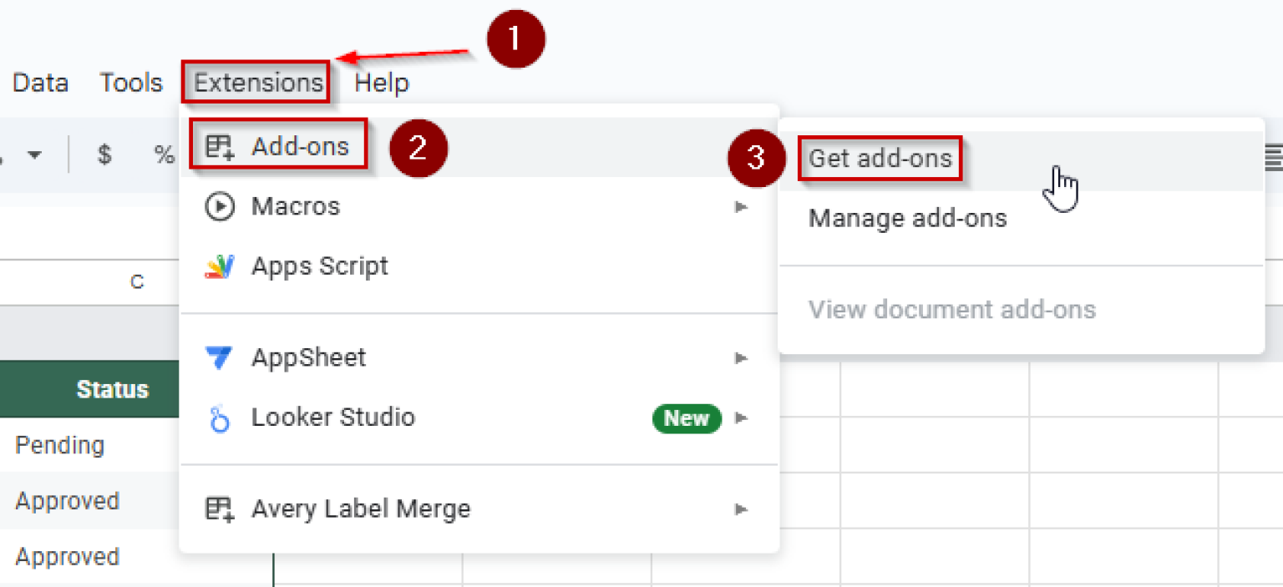Expand the Avery Label Merge submenu
The image size is (1283, 587).
pos(740,509)
